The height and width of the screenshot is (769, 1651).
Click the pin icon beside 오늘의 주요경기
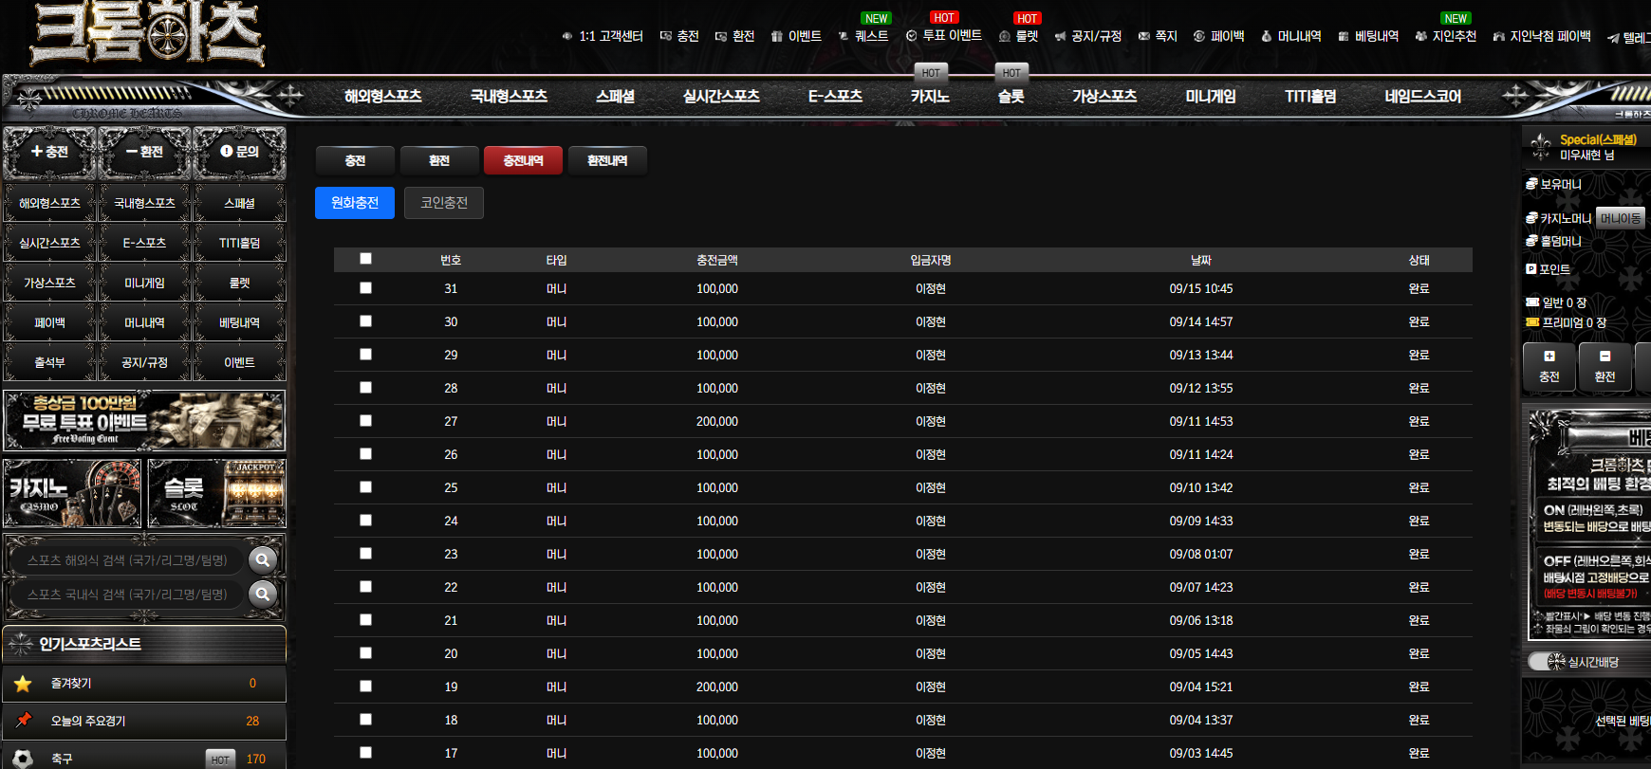[x=24, y=720]
